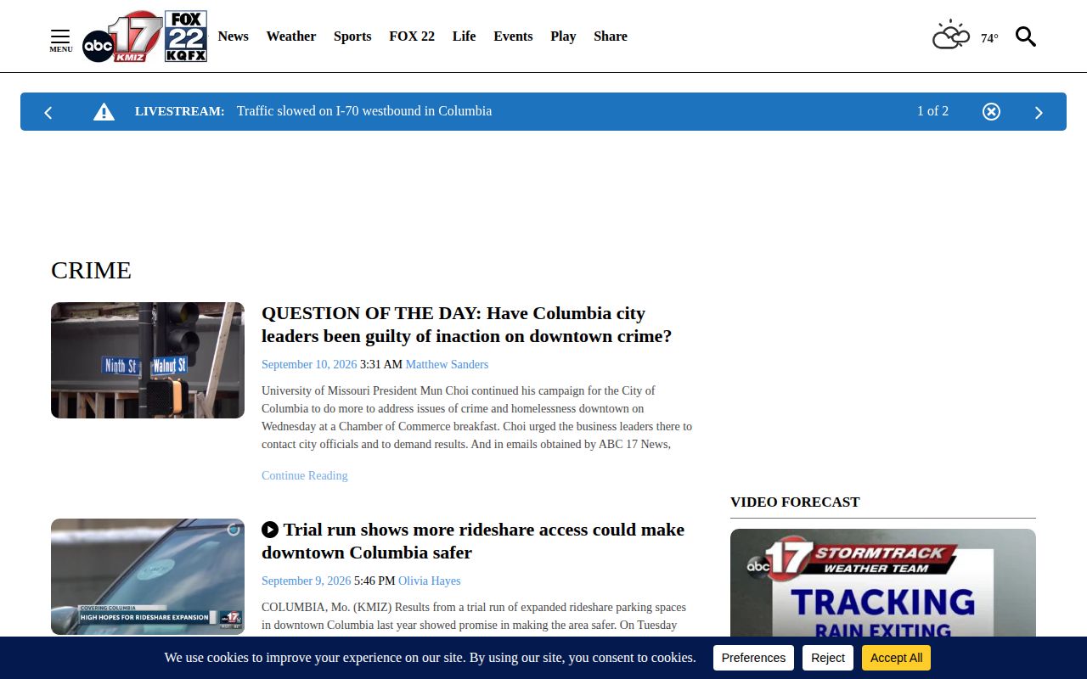Open the Events menu
1087x679 pixels.
[513, 36]
